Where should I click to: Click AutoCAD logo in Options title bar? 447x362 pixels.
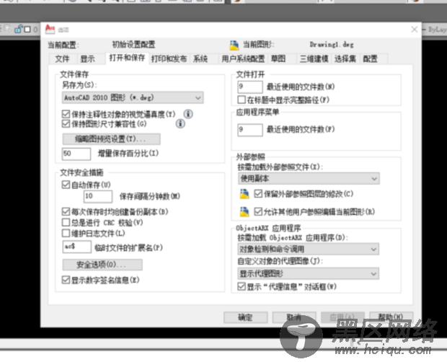pos(50,30)
